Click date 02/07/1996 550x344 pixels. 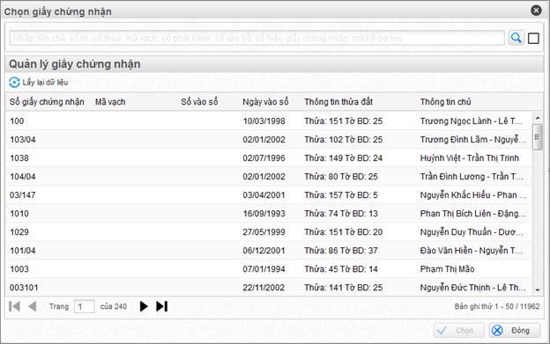click(264, 158)
